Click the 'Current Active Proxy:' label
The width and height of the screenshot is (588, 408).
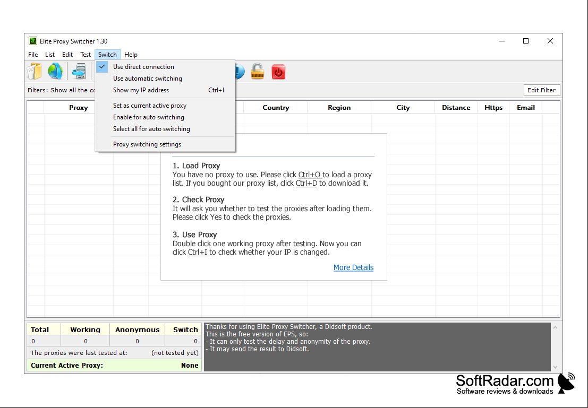(x=67, y=365)
